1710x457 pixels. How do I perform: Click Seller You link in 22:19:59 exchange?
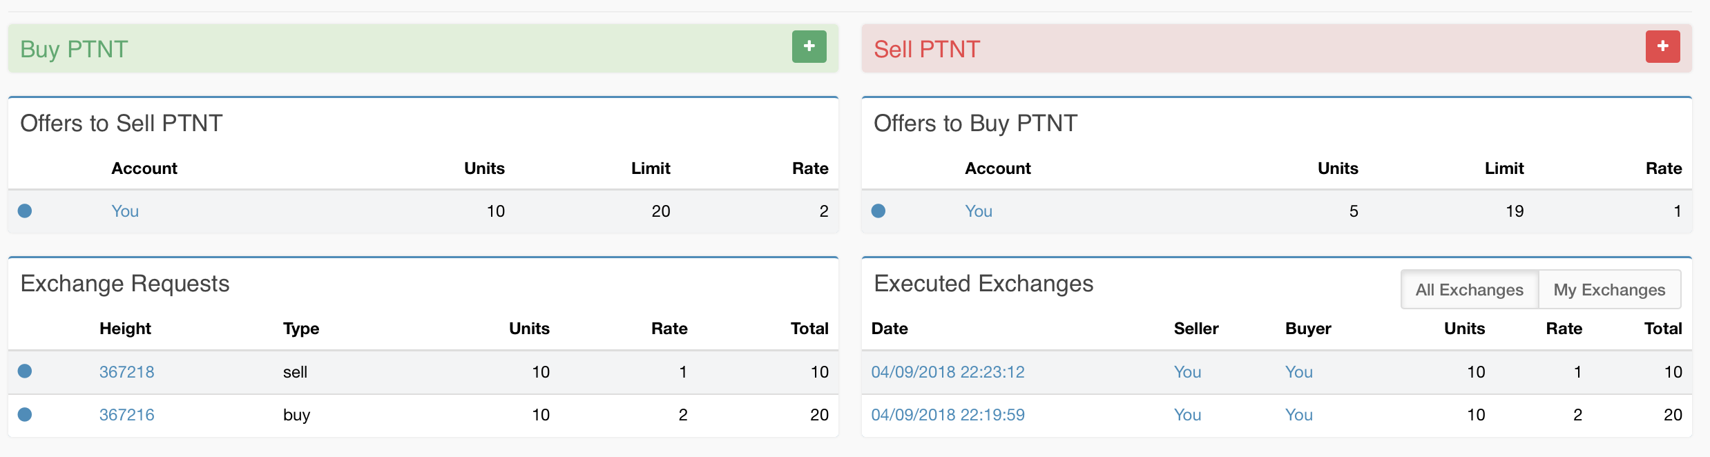[1187, 415]
